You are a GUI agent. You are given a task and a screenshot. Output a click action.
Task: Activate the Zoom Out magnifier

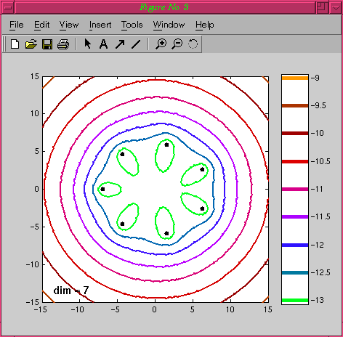coord(177,44)
